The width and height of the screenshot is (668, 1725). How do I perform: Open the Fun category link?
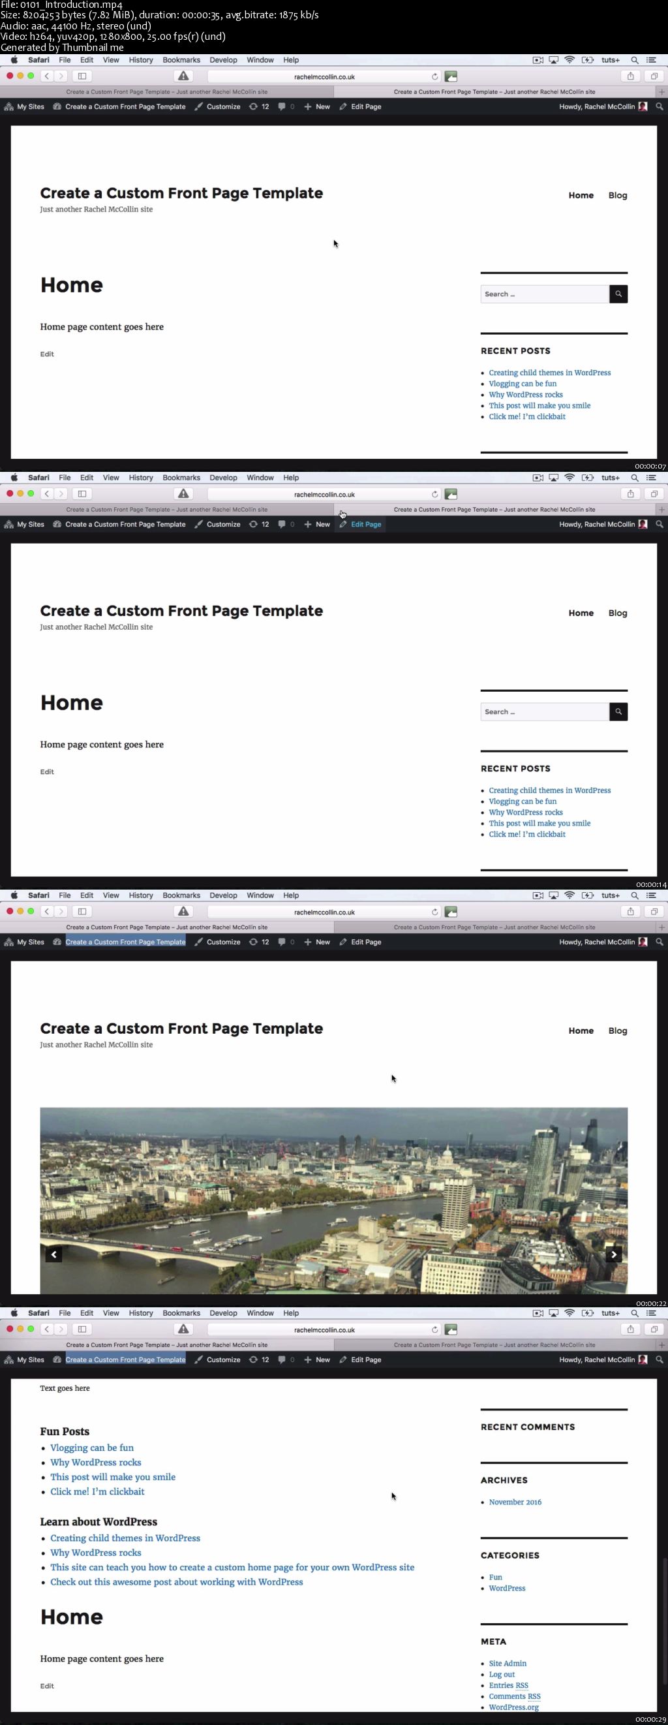pyautogui.click(x=495, y=1577)
